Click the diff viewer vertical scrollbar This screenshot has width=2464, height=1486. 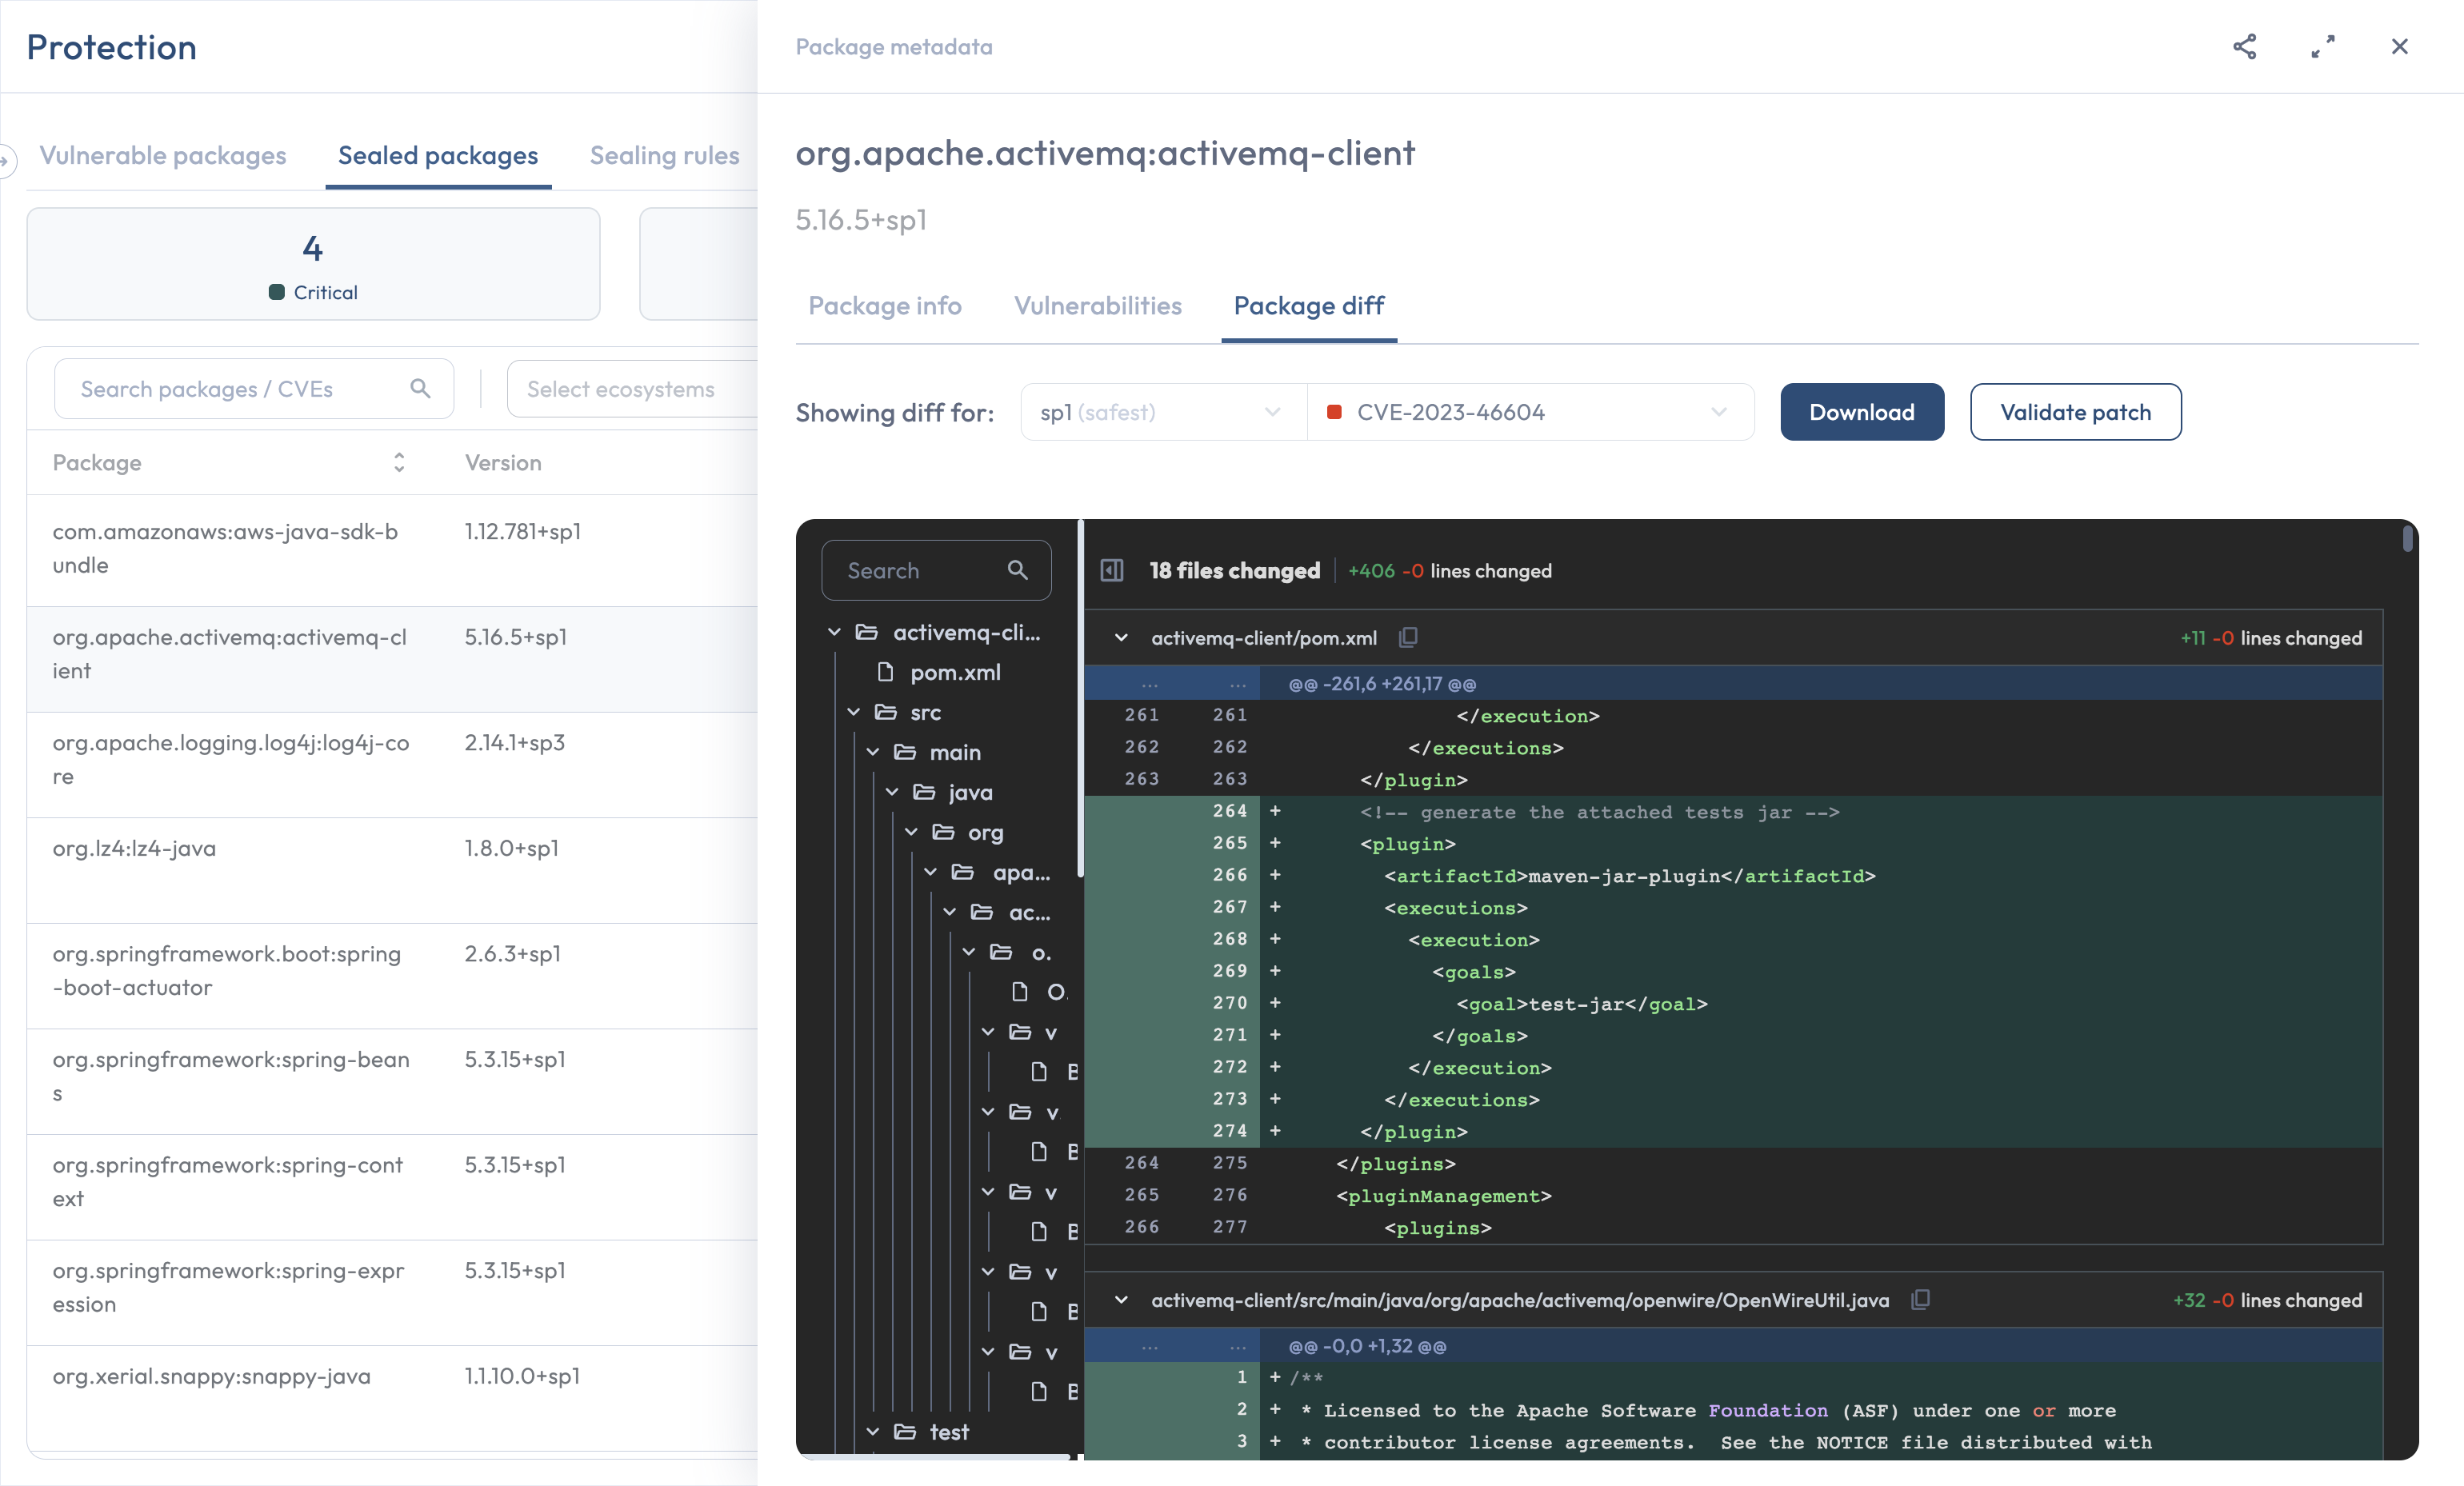click(2407, 540)
